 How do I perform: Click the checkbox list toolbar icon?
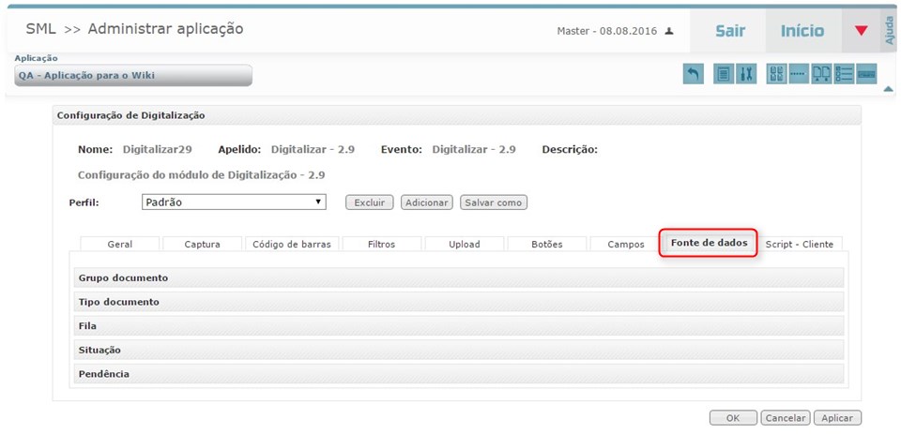pos(844,75)
